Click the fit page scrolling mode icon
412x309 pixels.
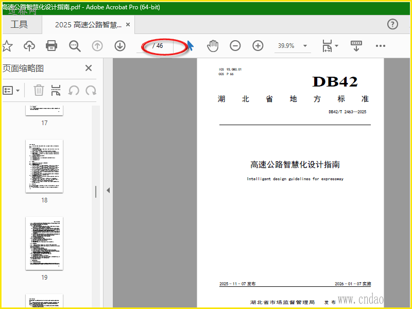click(x=327, y=46)
